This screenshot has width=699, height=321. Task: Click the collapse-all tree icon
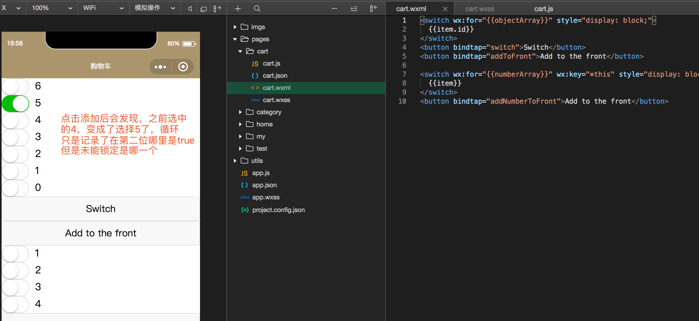coord(354,9)
